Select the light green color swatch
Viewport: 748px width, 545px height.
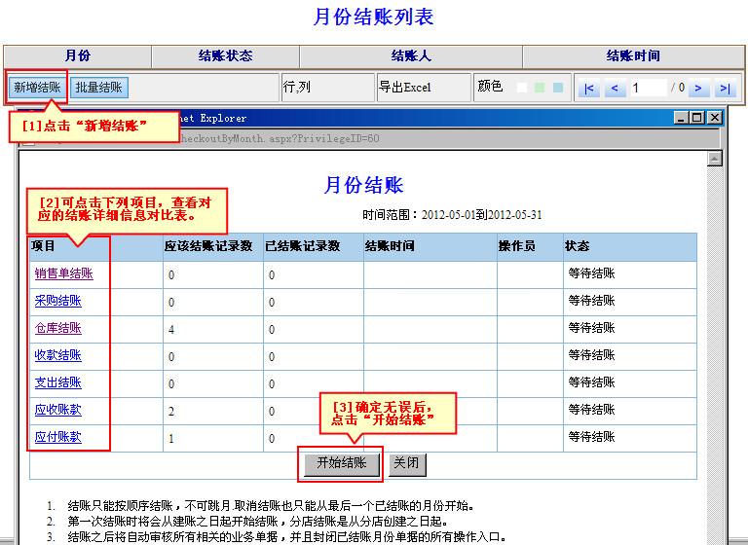[x=540, y=88]
